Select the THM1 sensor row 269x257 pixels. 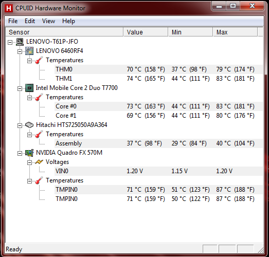(159, 79)
